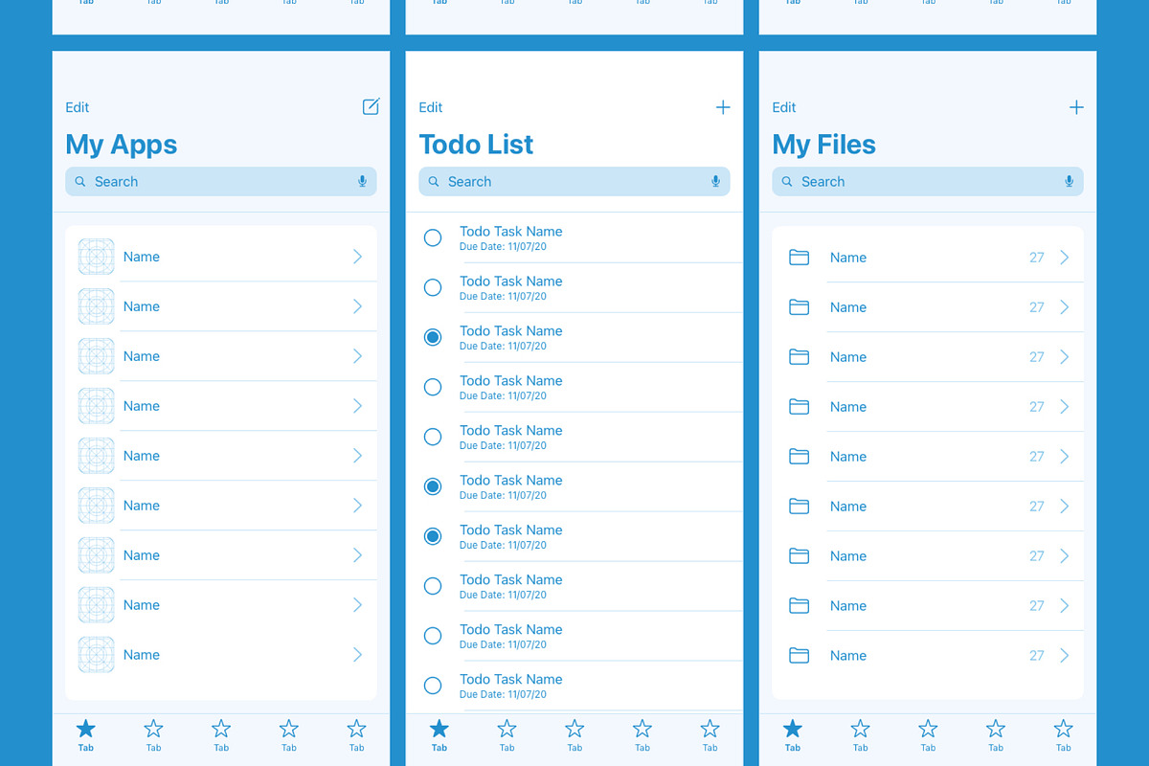This screenshot has width=1149, height=766.
Task: Tap the plus icon in Todo List header
Action: pyautogui.click(x=723, y=107)
